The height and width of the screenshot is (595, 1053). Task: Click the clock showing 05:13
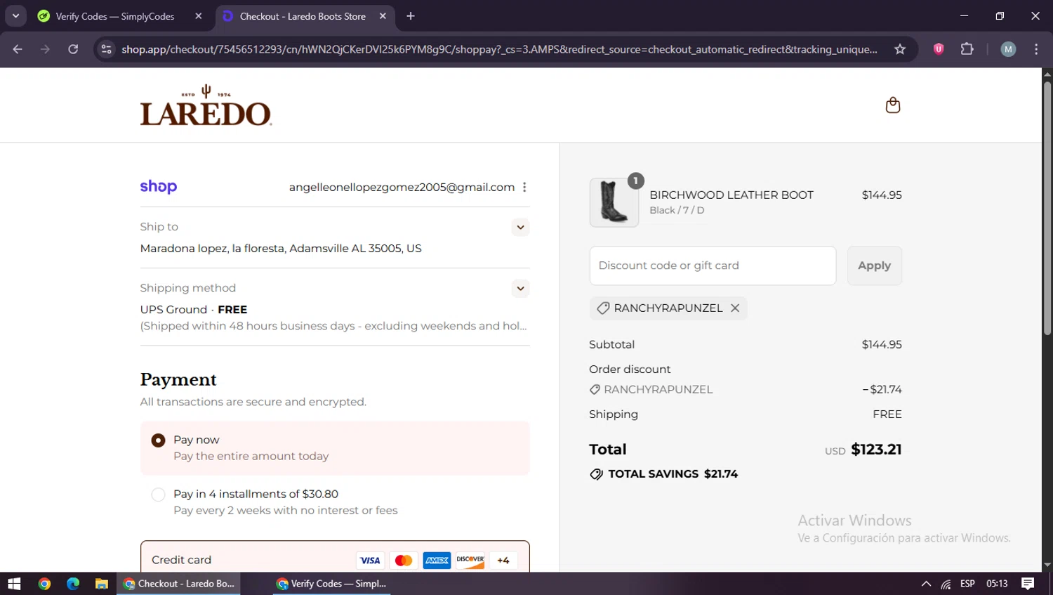click(x=997, y=584)
